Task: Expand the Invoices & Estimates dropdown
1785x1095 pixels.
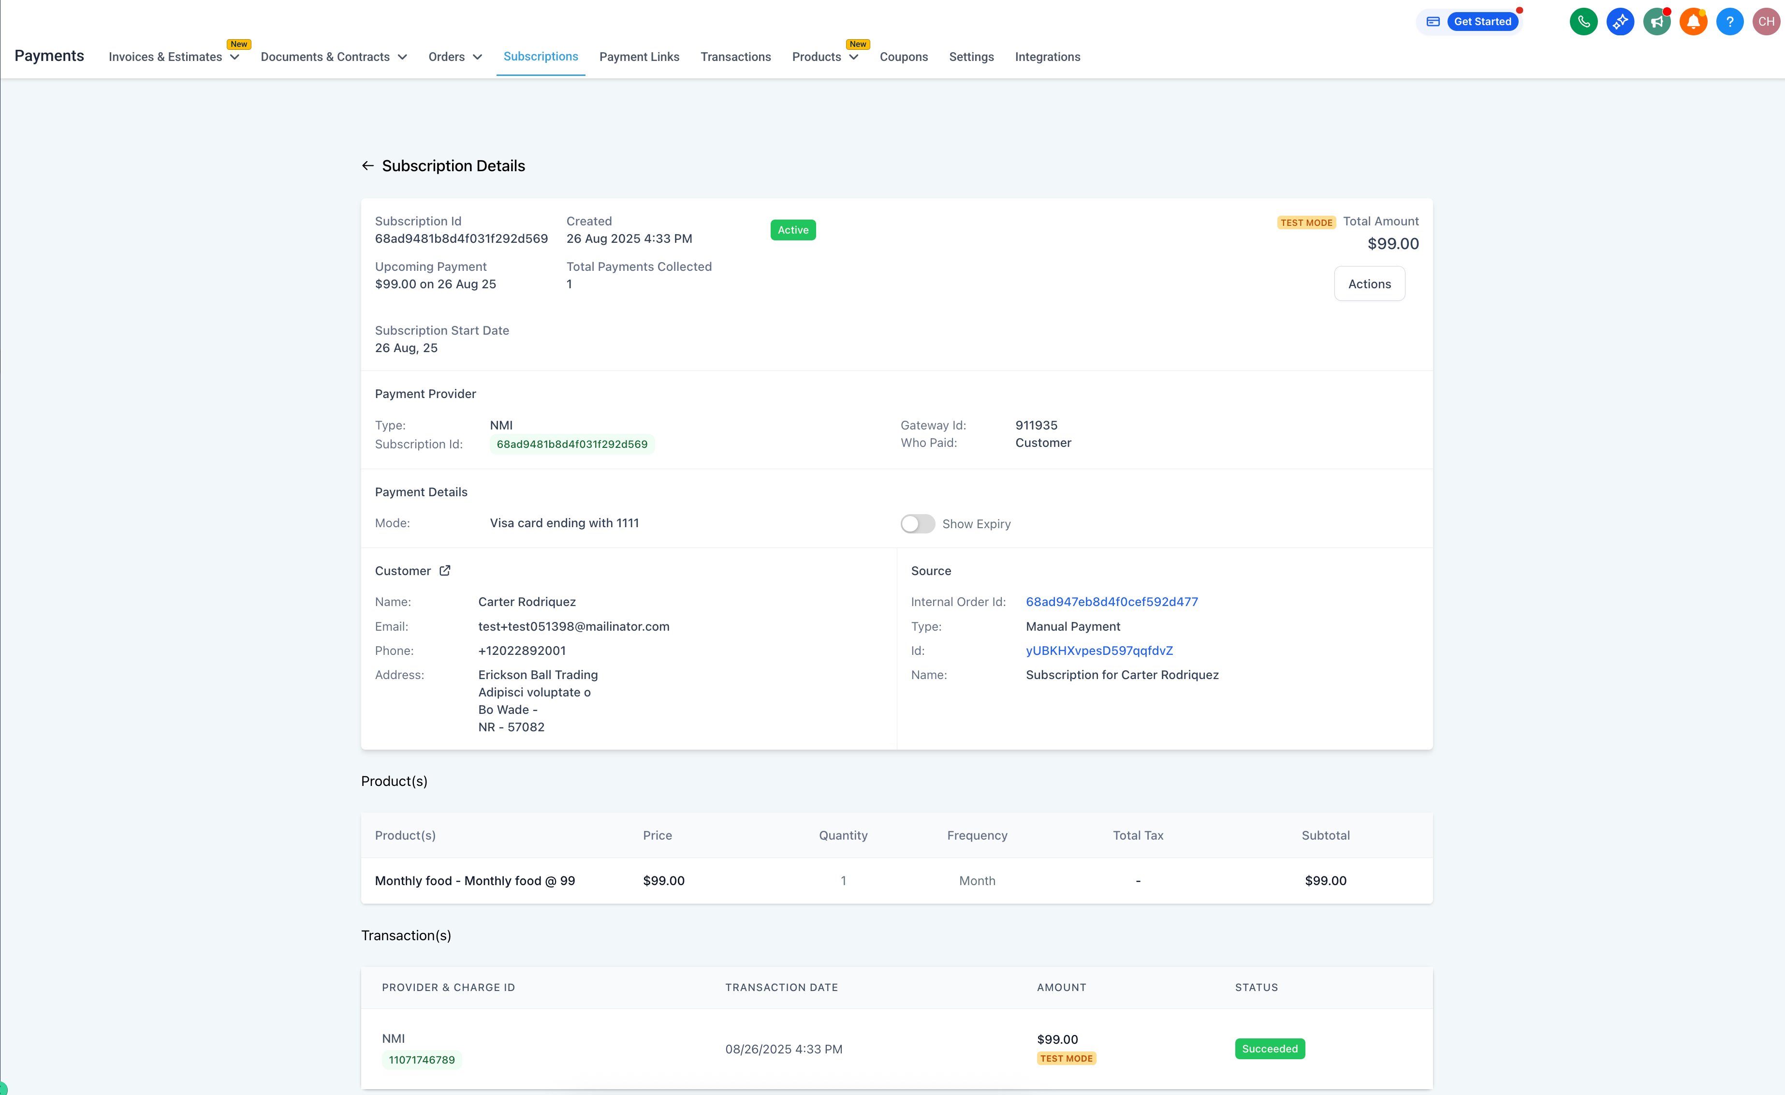Action: click(174, 57)
